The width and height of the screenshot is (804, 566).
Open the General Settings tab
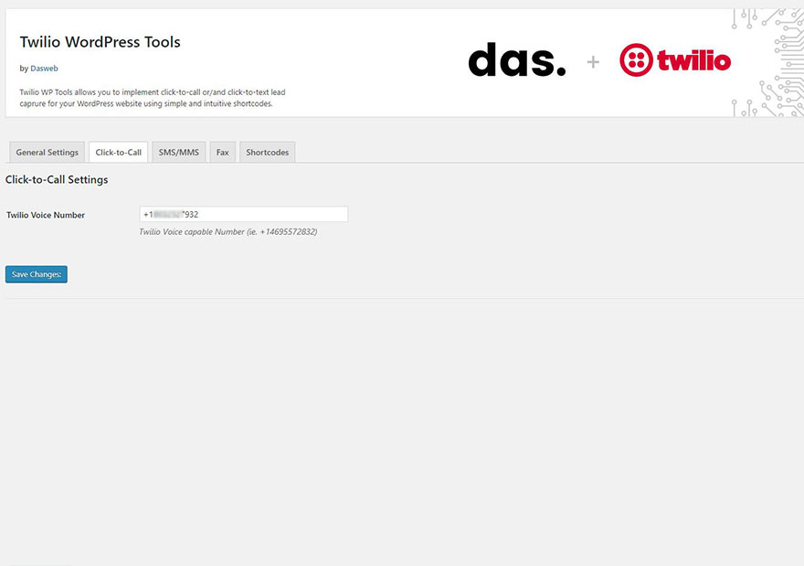pyautogui.click(x=48, y=153)
